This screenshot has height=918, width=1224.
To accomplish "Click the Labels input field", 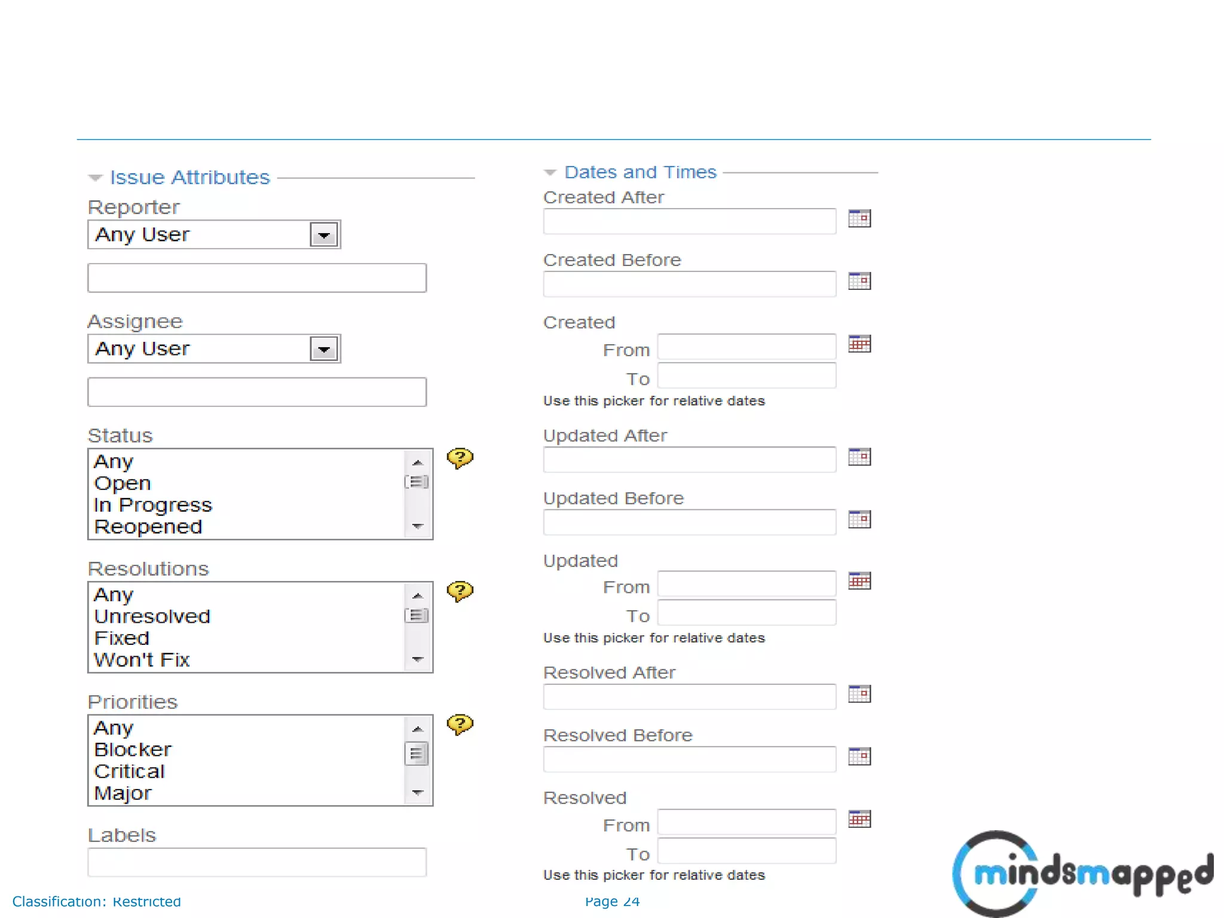I will tap(257, 862).
